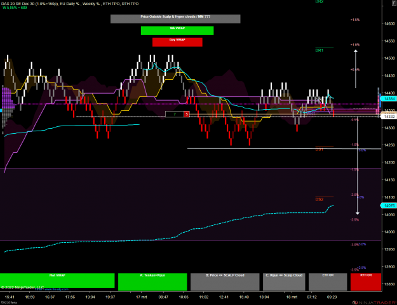The height and width of the screenshot is (305, 397).
Task: Click the 17 mrt date label
Action: pos(141,297)
